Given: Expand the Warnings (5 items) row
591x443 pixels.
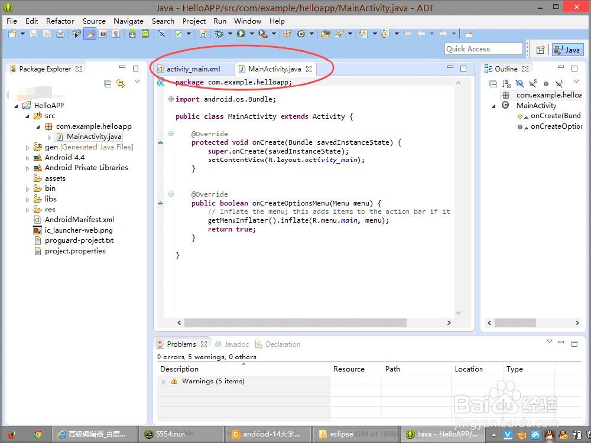Looking at the screenshot, I should pos(164,382).
